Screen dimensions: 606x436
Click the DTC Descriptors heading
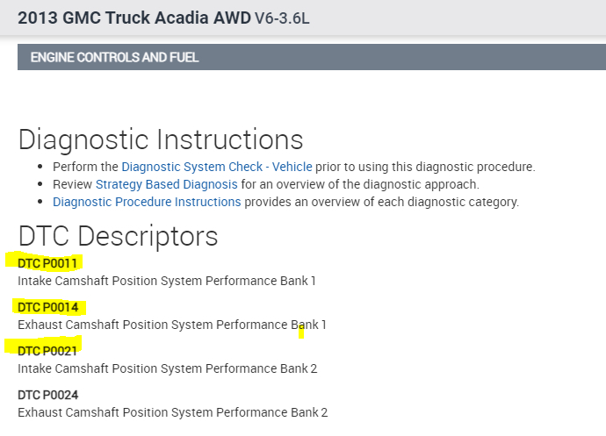pyautogui.click(x=118, y=236)
